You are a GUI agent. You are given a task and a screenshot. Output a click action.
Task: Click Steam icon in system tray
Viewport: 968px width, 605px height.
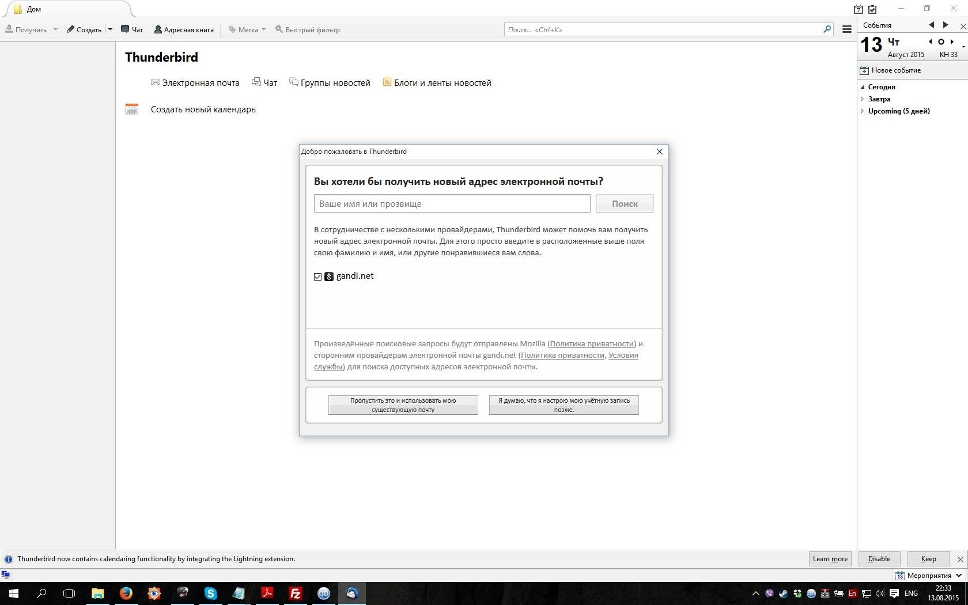click(783, 593)
